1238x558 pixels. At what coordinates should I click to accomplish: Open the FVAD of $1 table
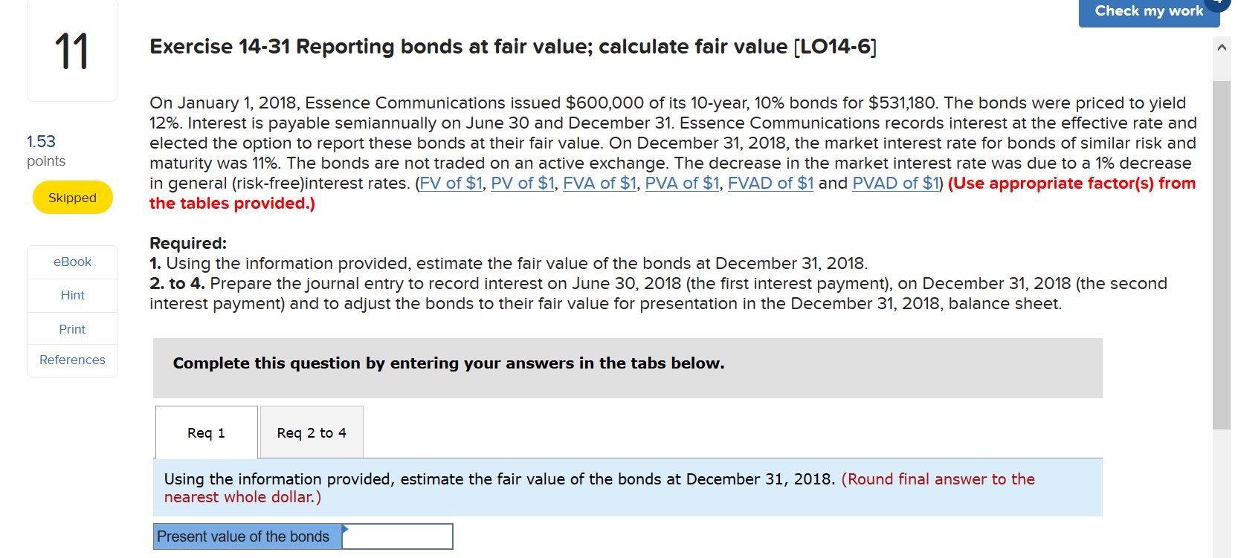coord(770,183)
